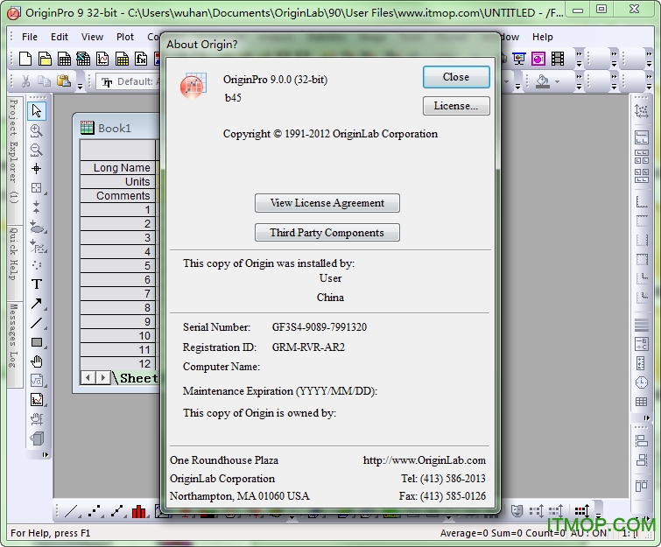Select the Line drawing tool
Viewport: 661px width, 547px height.
(37, 323)
